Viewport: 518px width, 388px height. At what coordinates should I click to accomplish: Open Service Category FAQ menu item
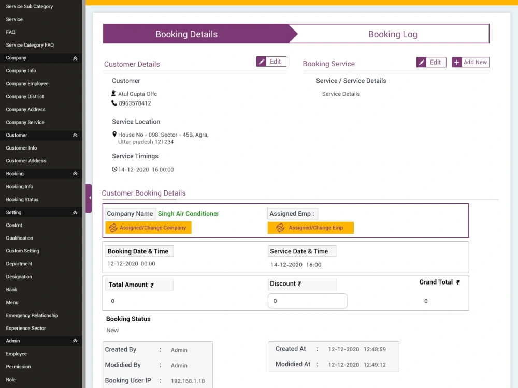click(x=30, y=45)
